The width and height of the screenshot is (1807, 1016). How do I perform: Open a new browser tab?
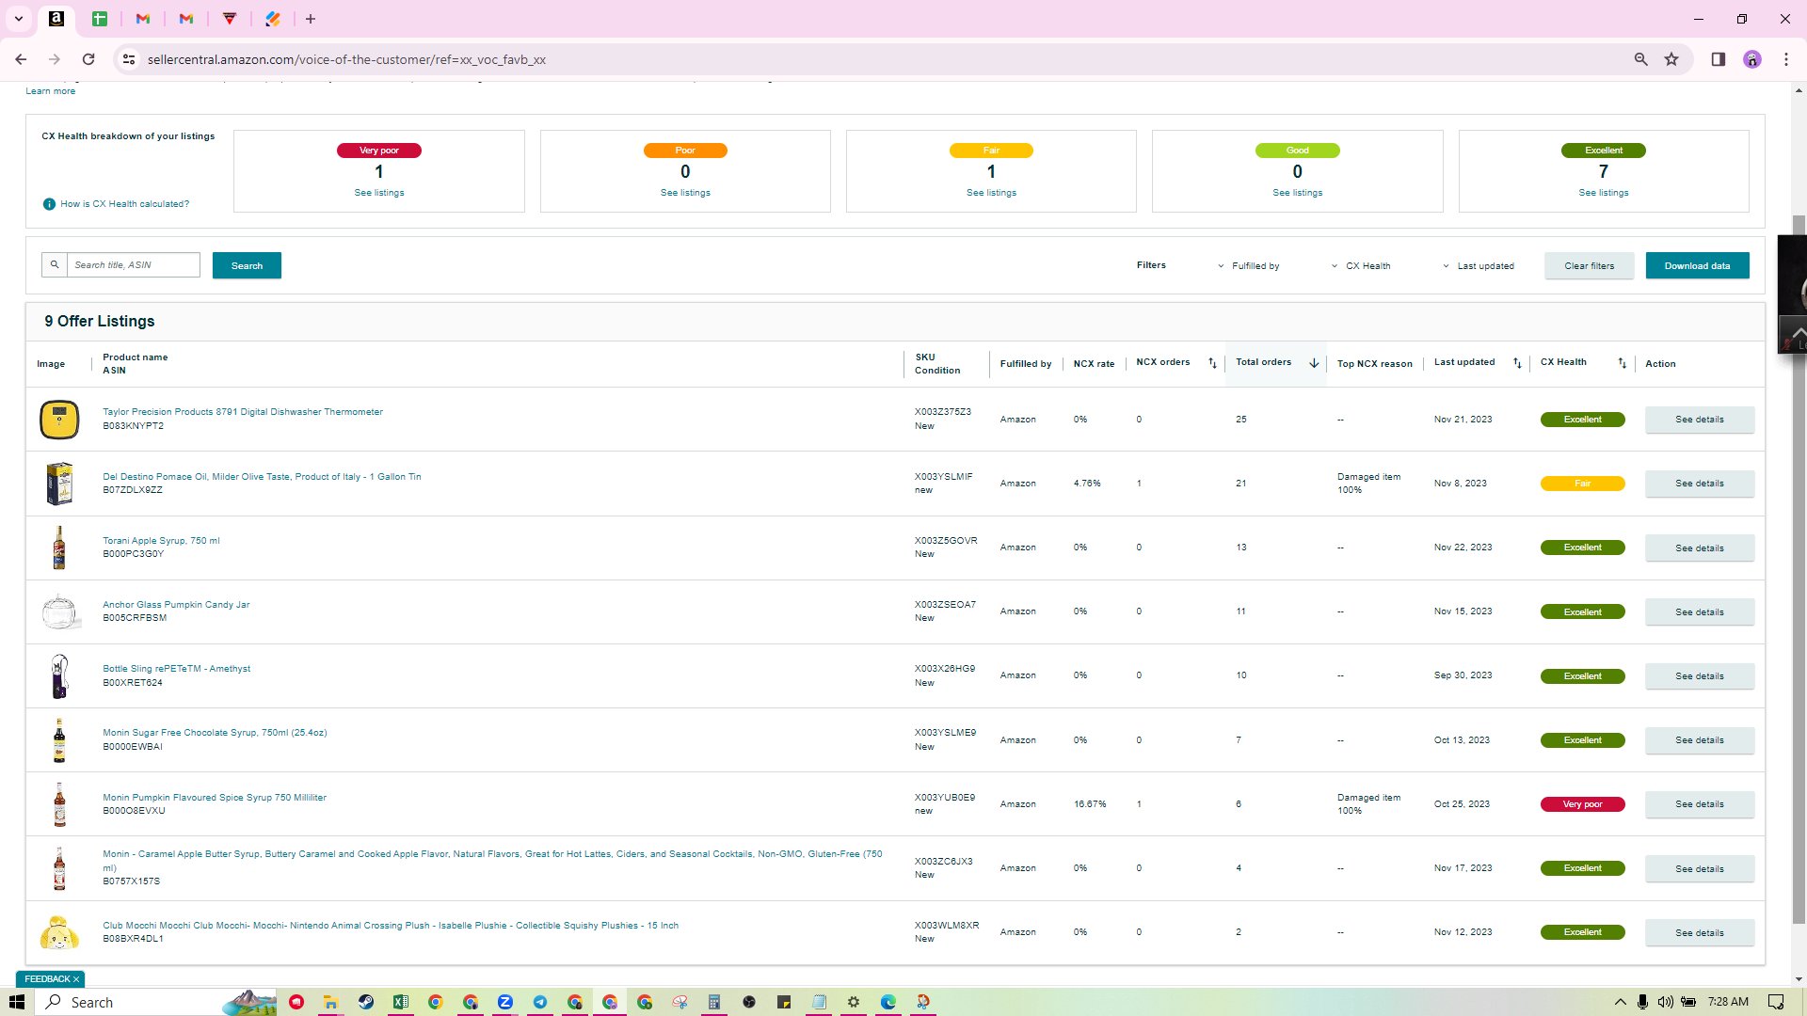click(x=311, y=19)
